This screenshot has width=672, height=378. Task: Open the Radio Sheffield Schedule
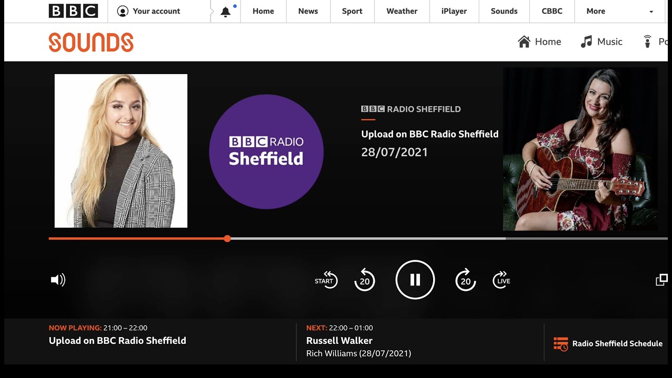(608, 344)
